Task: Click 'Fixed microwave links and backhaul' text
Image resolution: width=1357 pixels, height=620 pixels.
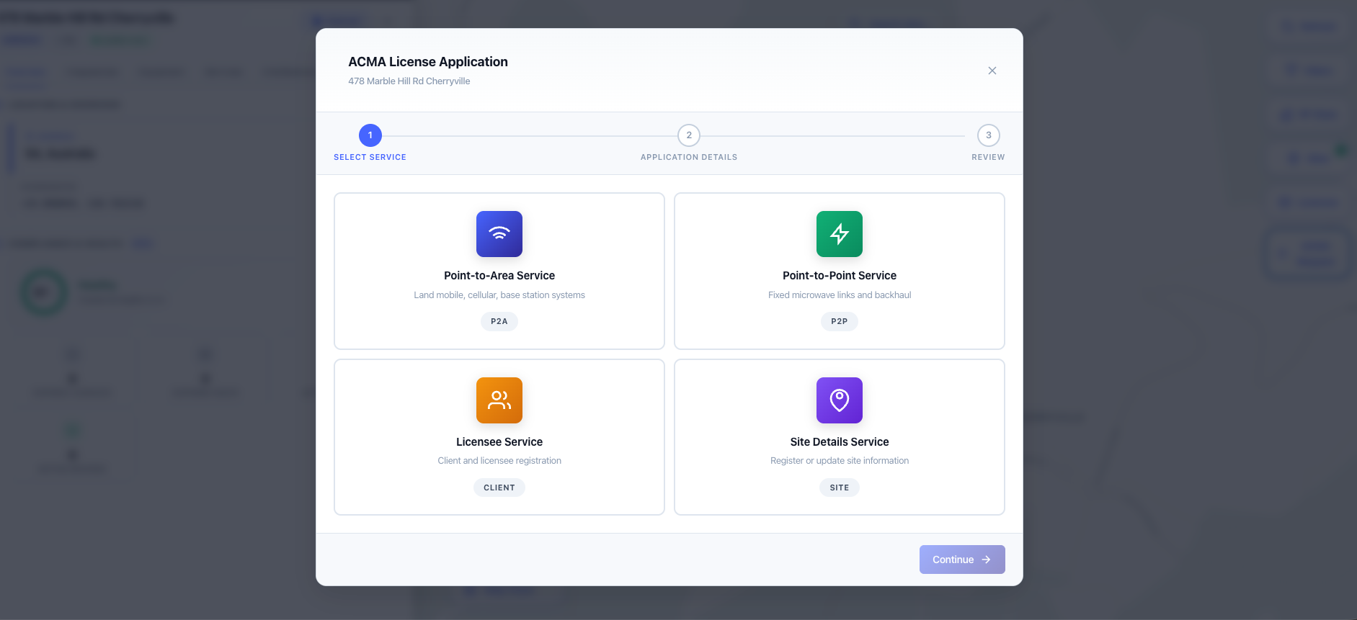Action: [x=840, y=295]
